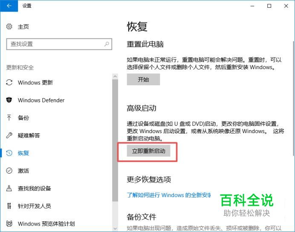Click the search magnifier icon
The image size is (295, 232).
pyautogui.click(x=107, y=44)
